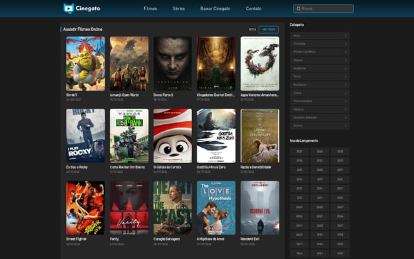This screenshot has width=414, height=259.
Task: Select release year 2019
Action: (340, 170)
